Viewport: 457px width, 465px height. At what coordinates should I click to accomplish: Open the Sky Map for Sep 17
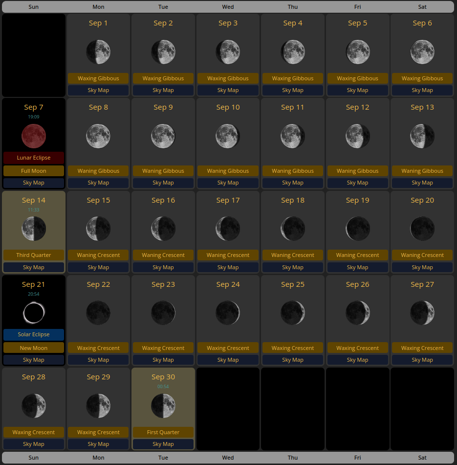point(228,267)
